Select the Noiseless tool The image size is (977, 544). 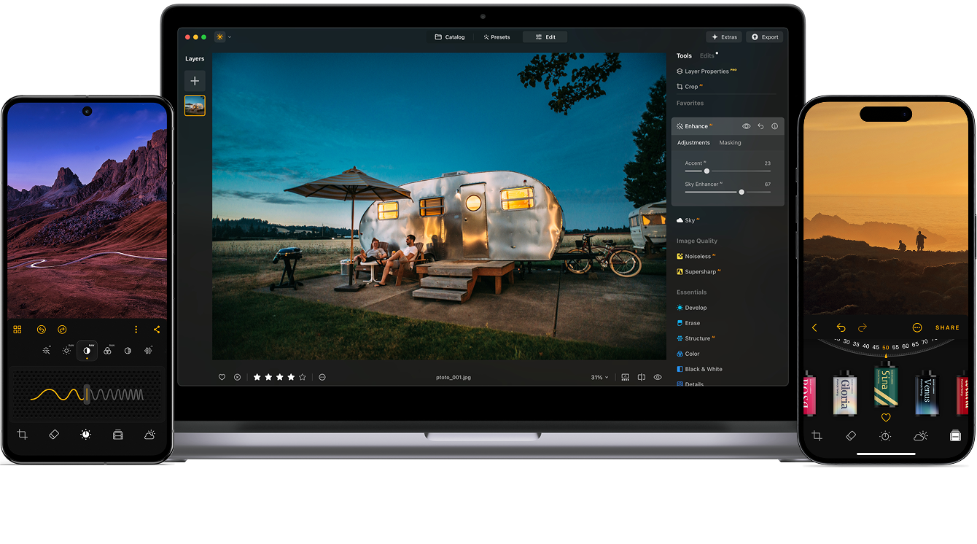tap(698, 256)
